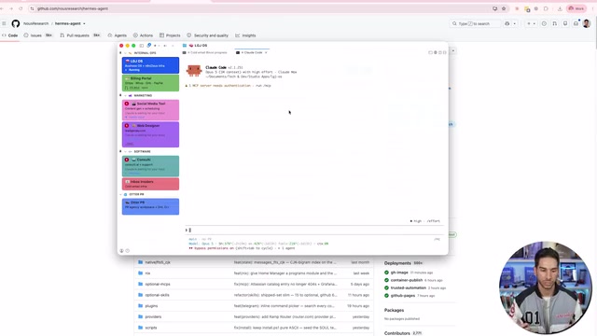Viewport: 597px width, 336px height.
Task: Click red alert badge on Social Media Tool
Action: 127,104
